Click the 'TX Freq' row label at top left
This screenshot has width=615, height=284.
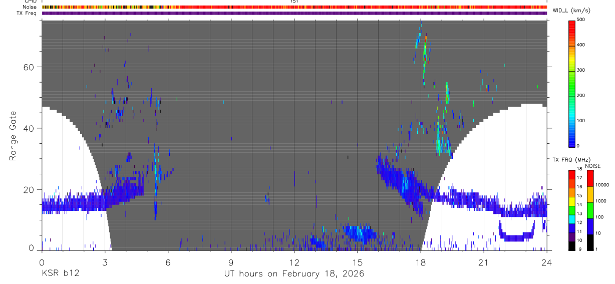pyautogui.click(x=28, y=13)
